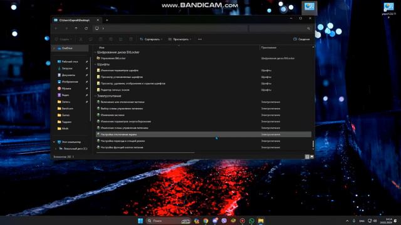
Task: Click the vertical scrollbar in the file list
Action: tap(313, 144)
